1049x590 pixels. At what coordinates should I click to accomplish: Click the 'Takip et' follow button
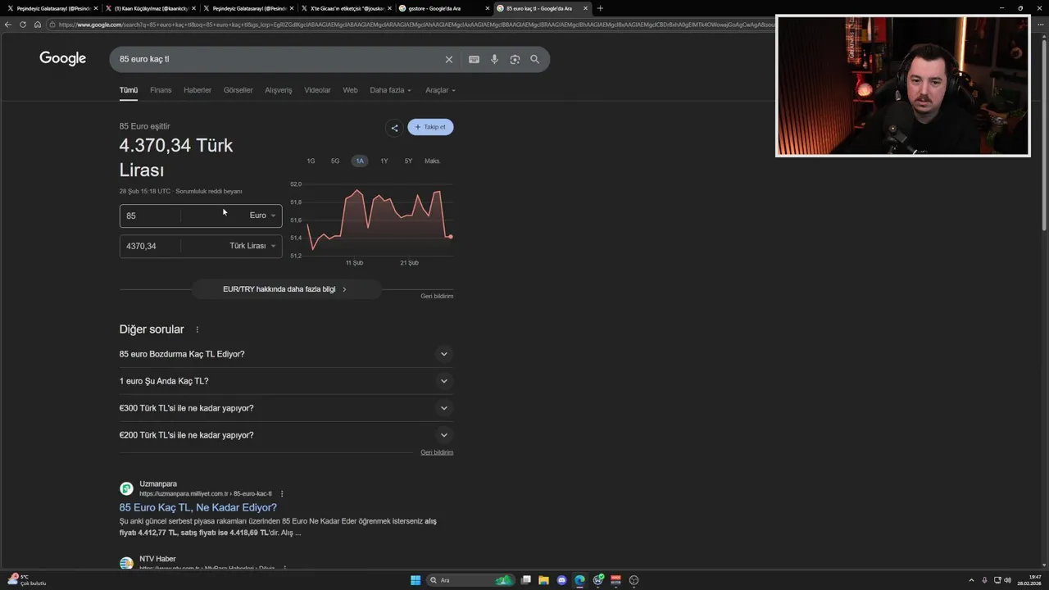[x=430, y=127]
